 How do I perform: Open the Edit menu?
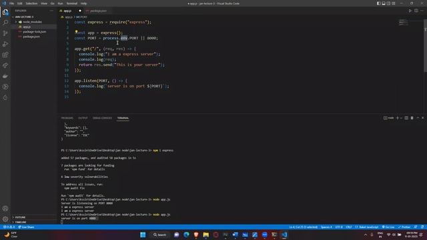pos(19,3)
